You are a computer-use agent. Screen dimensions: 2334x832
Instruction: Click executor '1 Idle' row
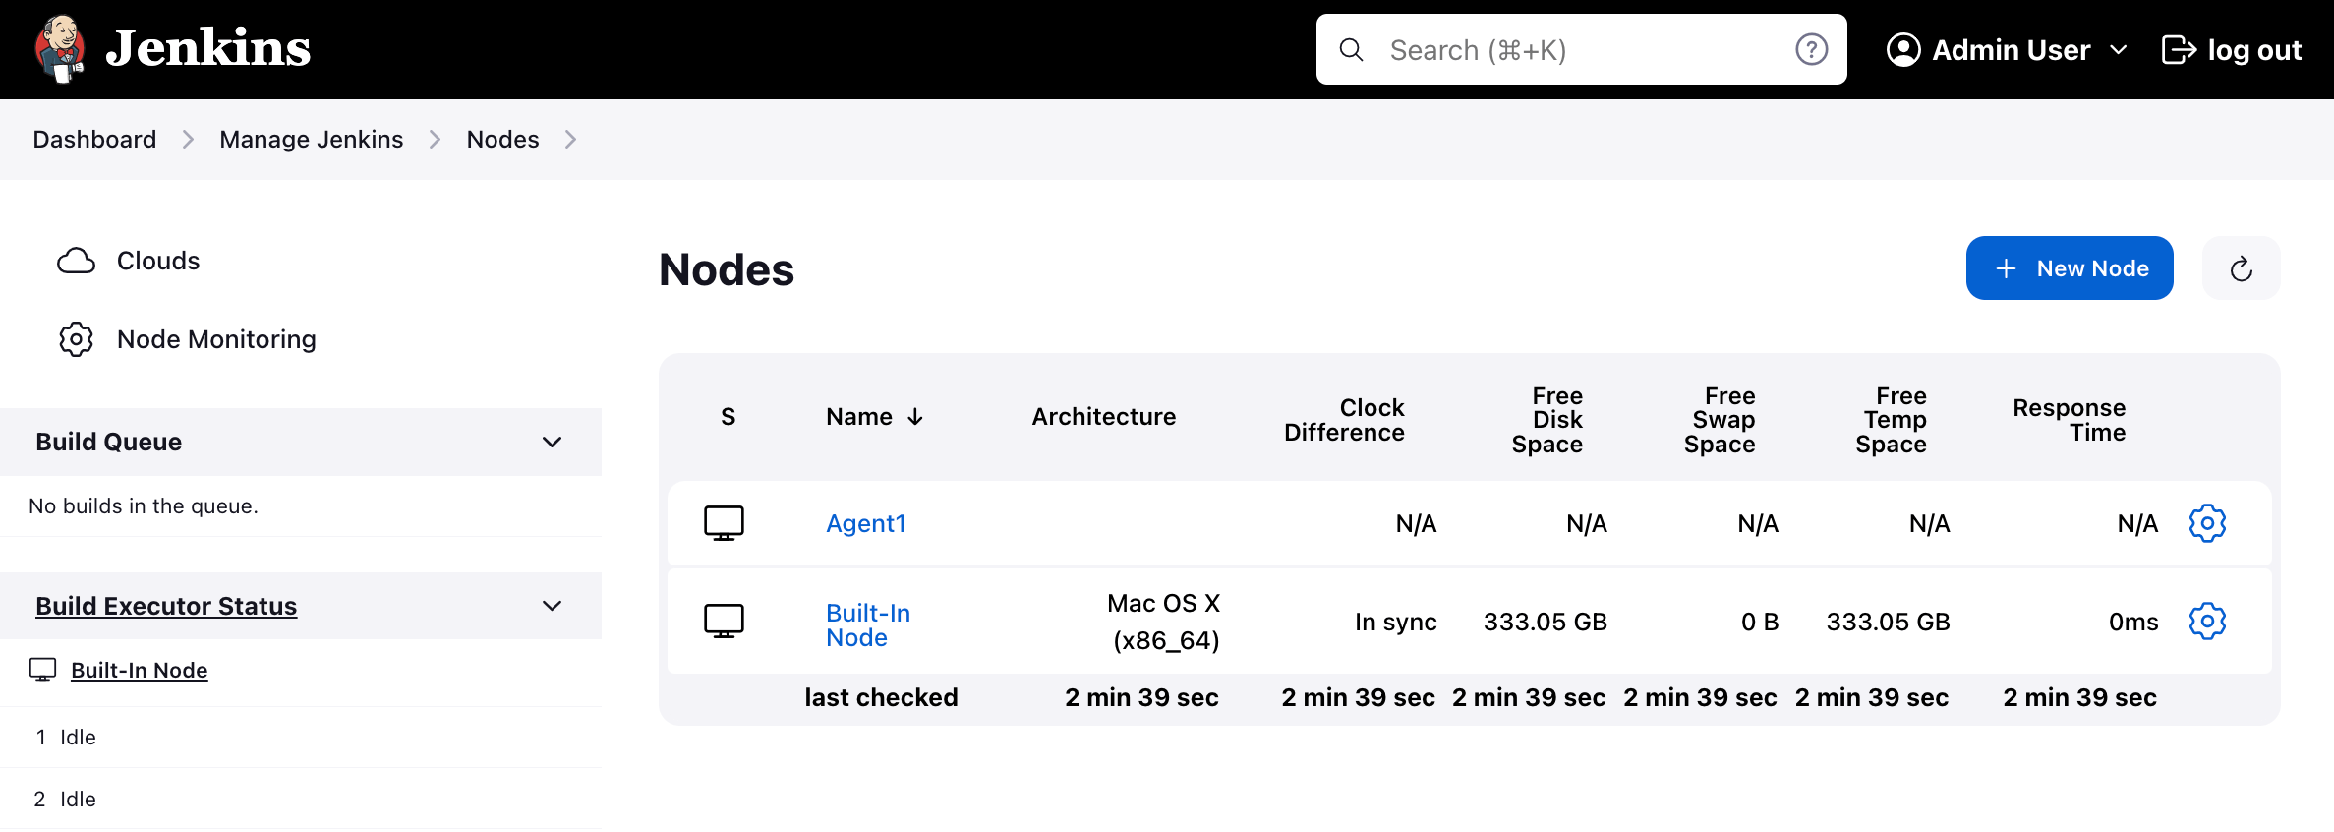(301, 738)
